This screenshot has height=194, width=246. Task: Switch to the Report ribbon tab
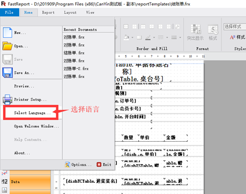48,12
